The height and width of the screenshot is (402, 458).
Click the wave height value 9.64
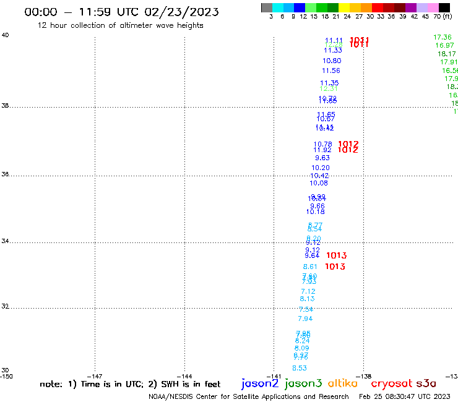312,256
